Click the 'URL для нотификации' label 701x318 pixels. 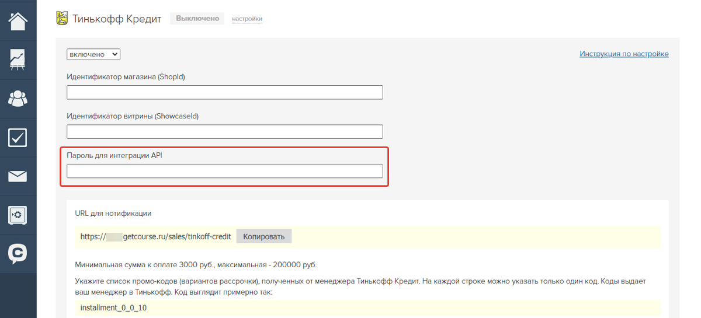pos(113,214)
